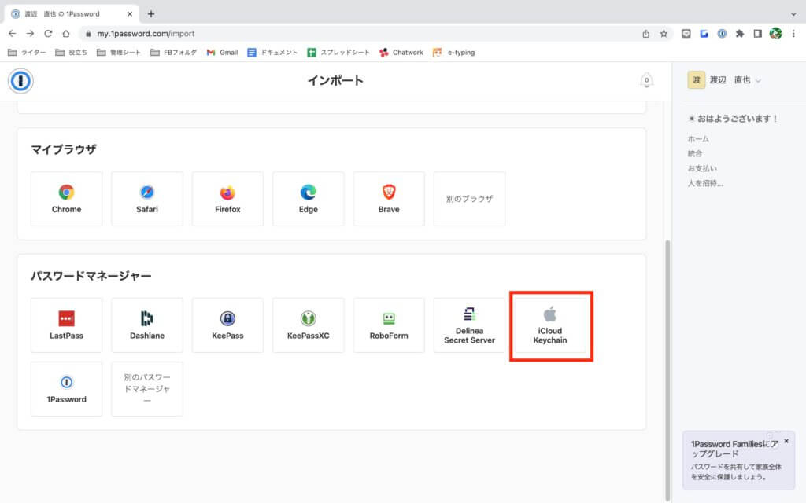This screenshot has width=806, height=503.
Task: Open the 1Password browser extension icon
Action: click(x=722, y=33)
